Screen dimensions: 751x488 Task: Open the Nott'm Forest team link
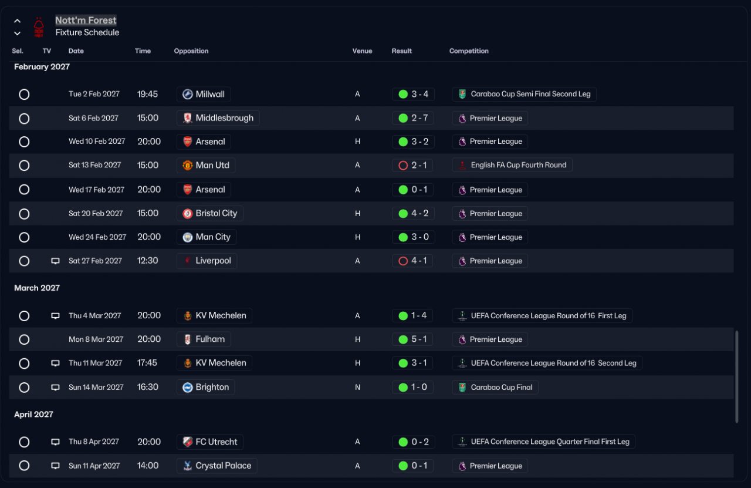pos(86,21)
